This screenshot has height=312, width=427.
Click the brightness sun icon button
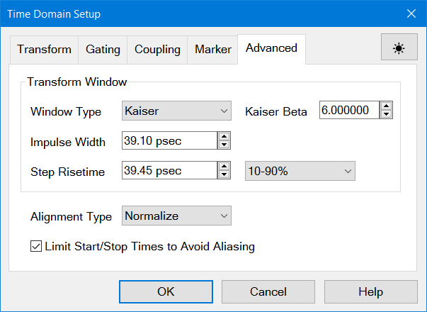tap(399, 49)
